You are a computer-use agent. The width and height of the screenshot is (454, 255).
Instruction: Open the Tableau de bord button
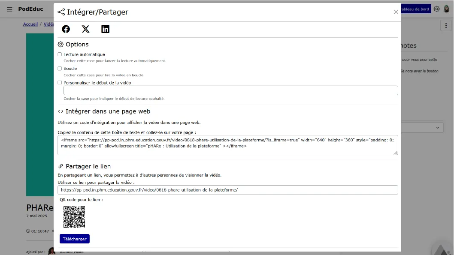tap(415, 9)
